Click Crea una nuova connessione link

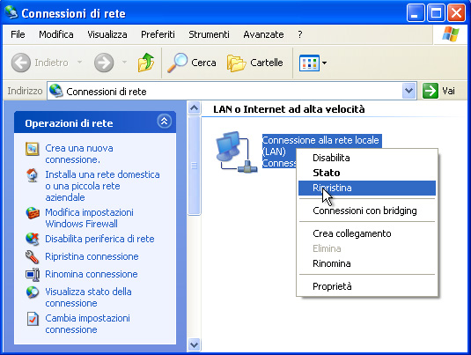pos(79,153)
